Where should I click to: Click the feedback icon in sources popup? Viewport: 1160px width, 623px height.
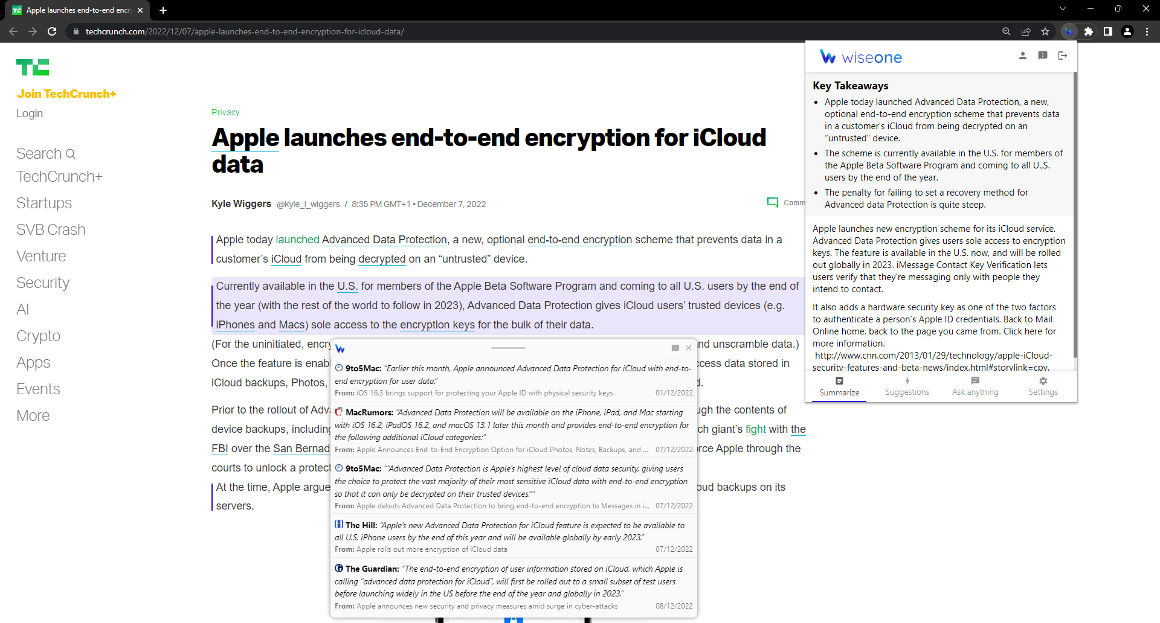tap(675, 348)
